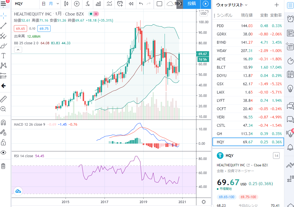294x207 pixels.
Task: Start bar replay rewind icon
Action: (131, 4)
